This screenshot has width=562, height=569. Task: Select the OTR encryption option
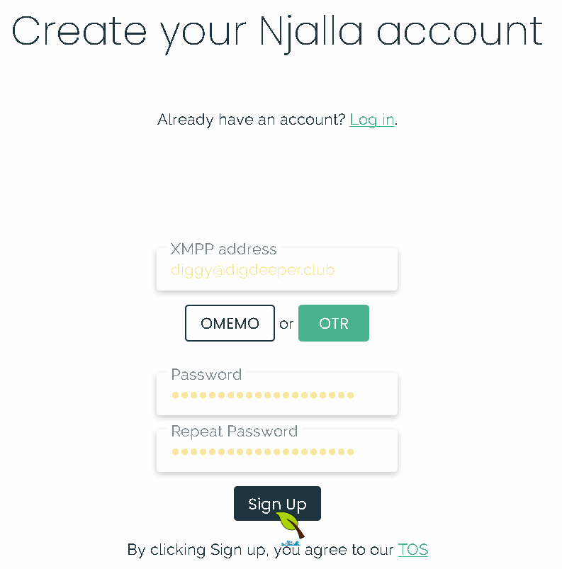click(333, 323)
